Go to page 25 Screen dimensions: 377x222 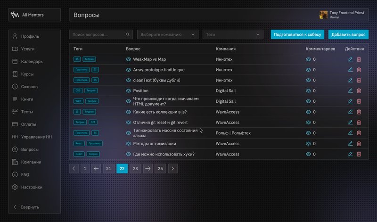coord(160,168)
